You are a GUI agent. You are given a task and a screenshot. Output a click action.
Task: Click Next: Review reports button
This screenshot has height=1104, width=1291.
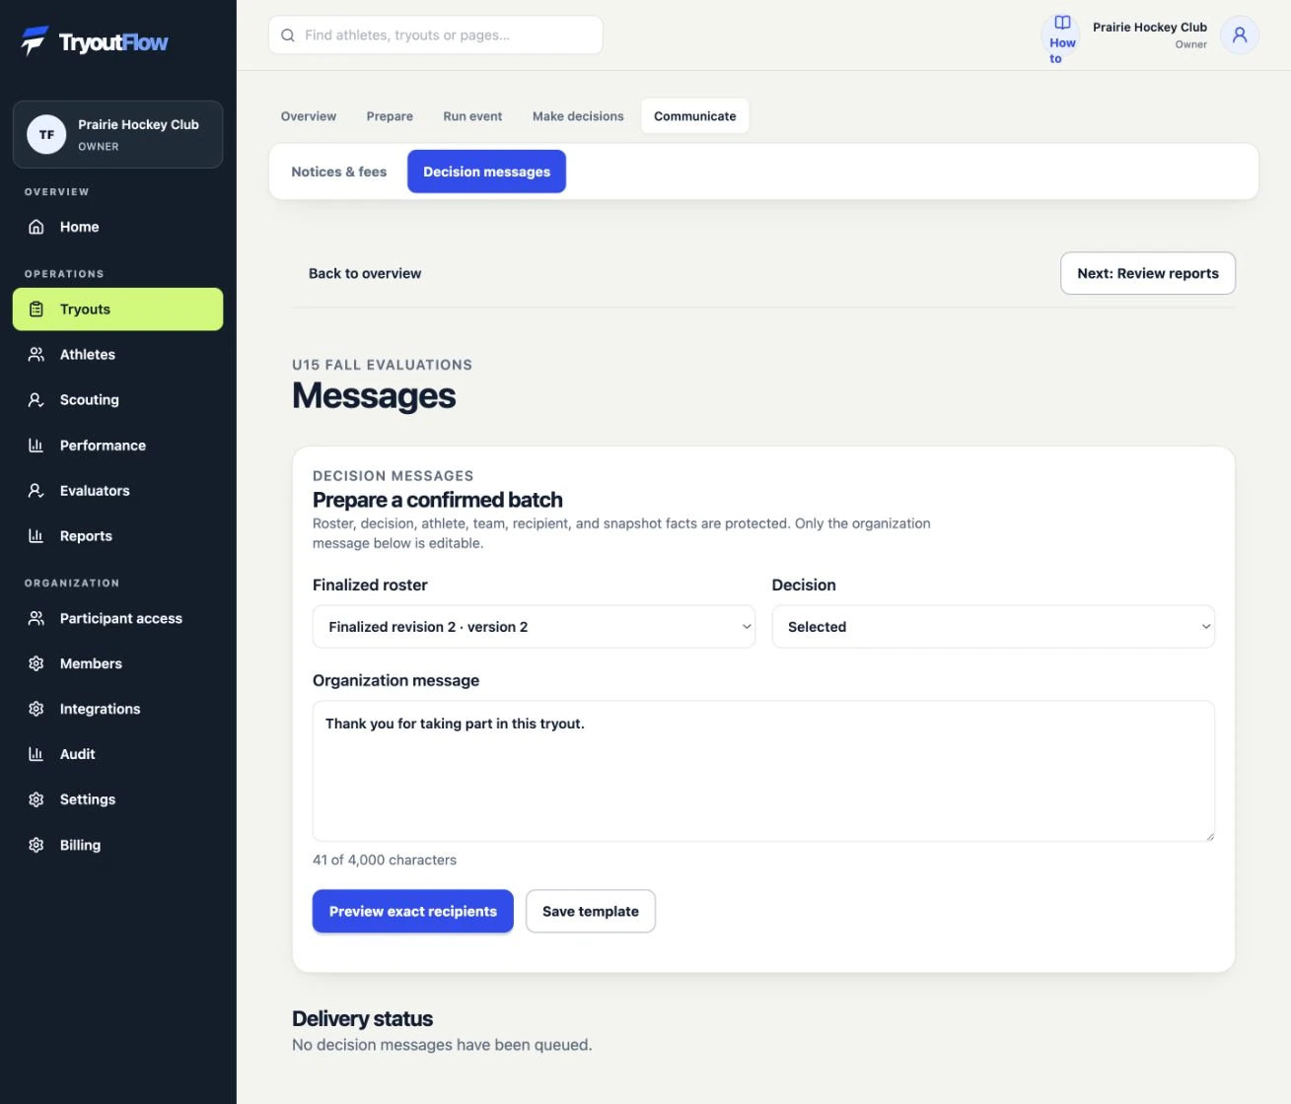(1148, 274)
